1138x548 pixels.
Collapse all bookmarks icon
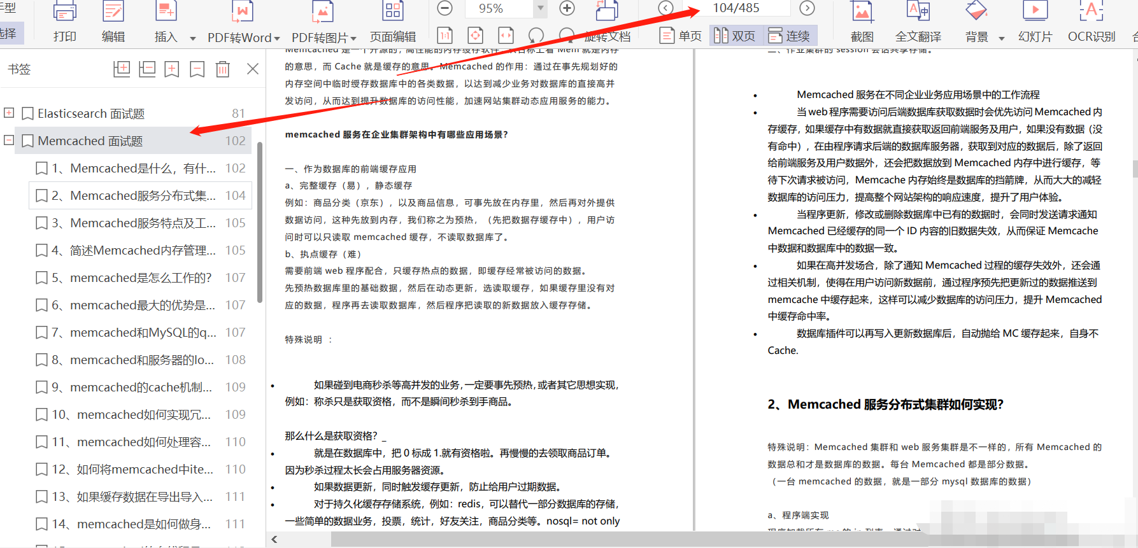pyautogui.click(x=147, y=69)
